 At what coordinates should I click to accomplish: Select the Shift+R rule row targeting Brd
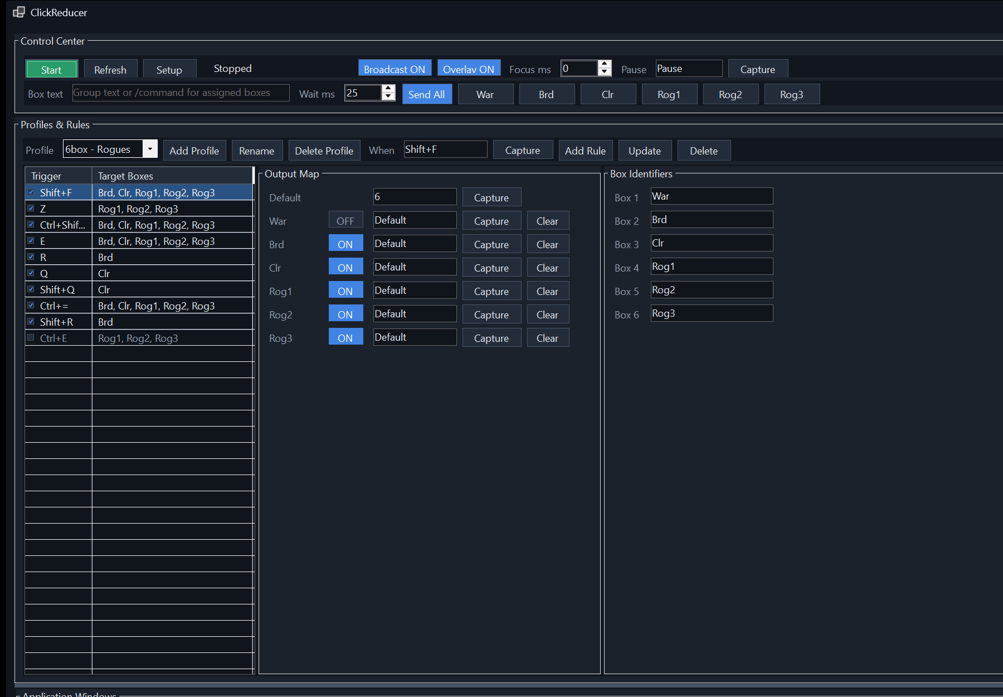click(139, 322)
